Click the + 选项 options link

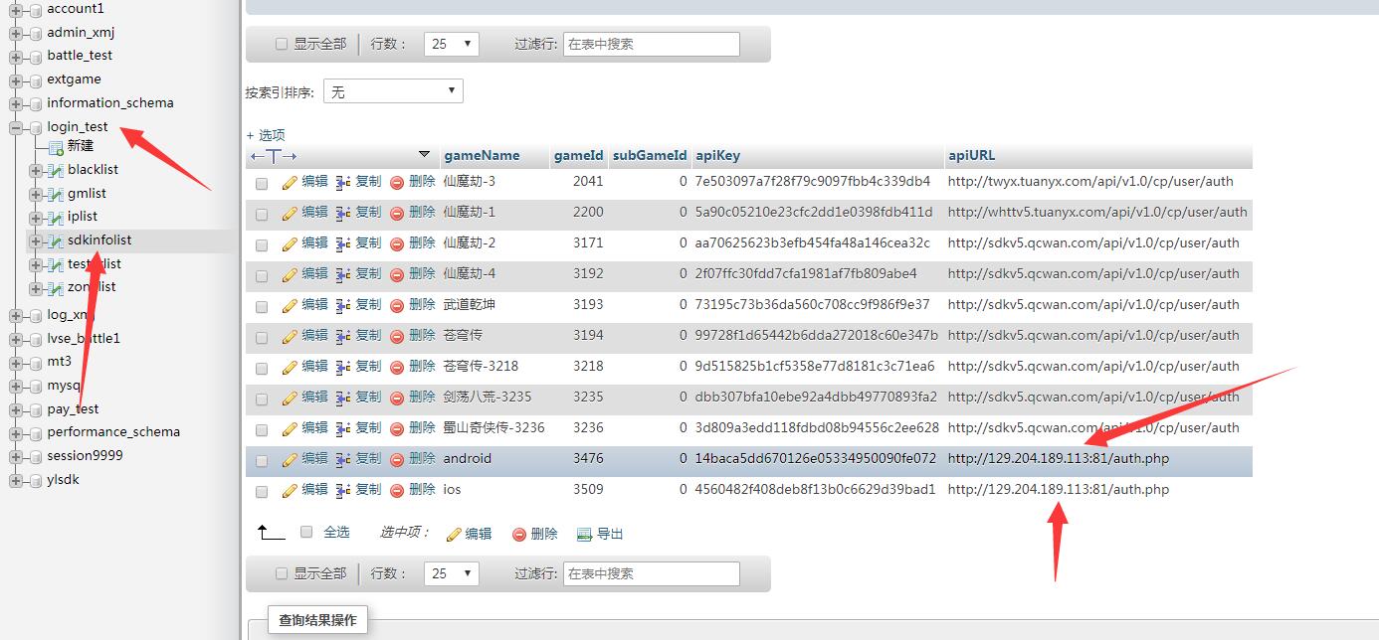point(266,135)
